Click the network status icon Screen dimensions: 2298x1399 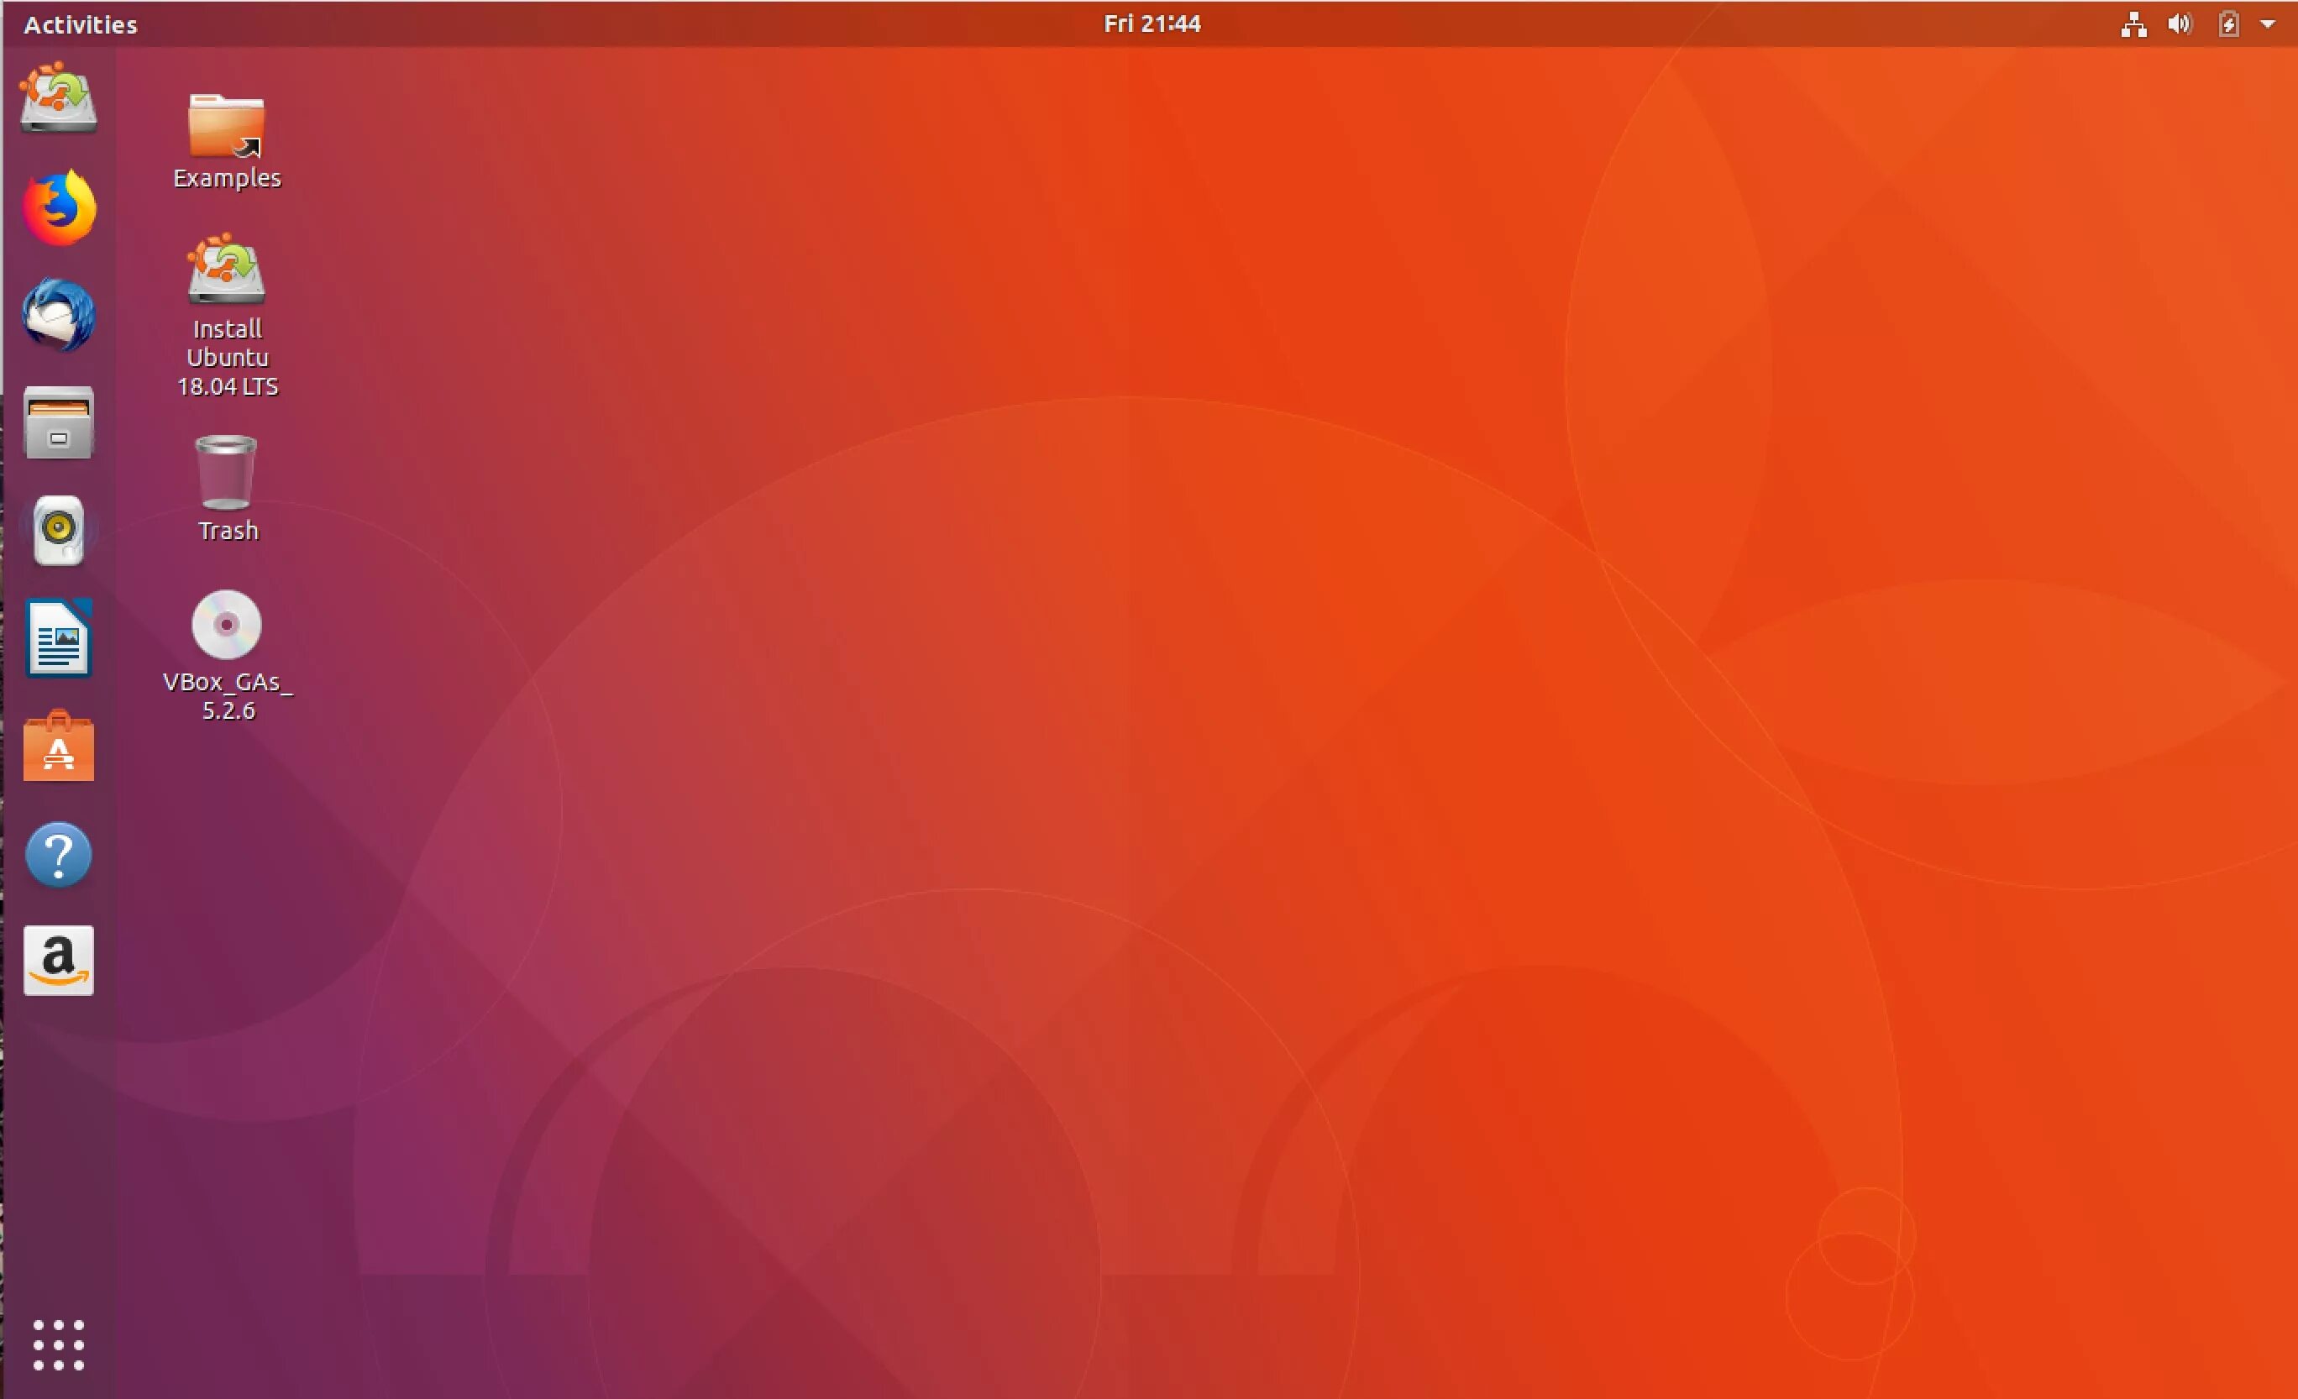(2134, 24)
